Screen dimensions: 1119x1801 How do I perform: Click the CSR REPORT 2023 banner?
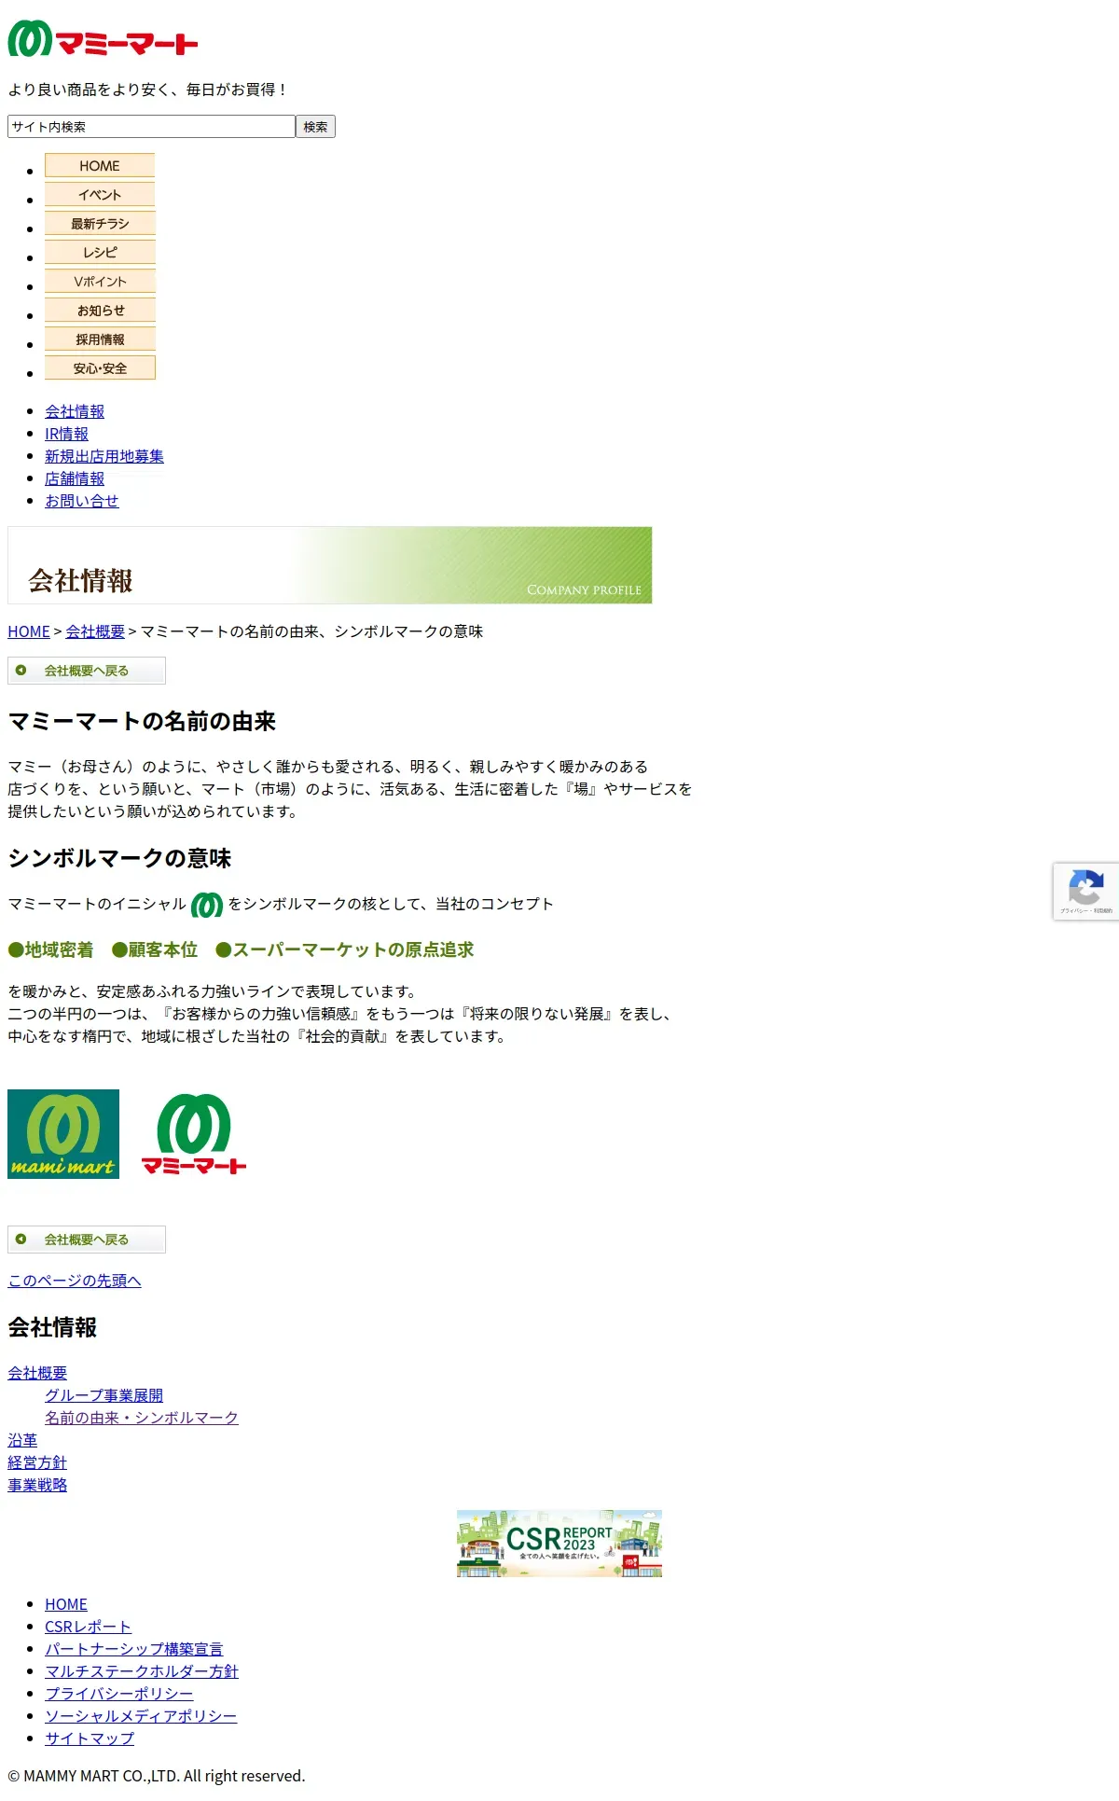(x=559, y=1544)
